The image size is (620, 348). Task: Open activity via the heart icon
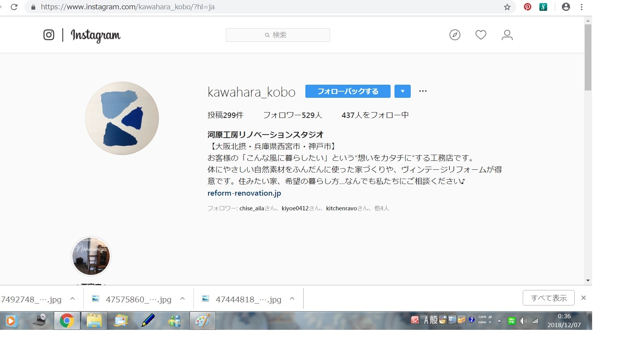pyautogui.click(x=481, y=35)
